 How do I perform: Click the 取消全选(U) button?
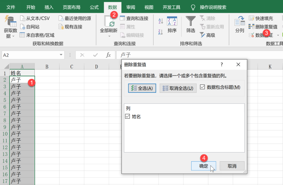(178, 88)
